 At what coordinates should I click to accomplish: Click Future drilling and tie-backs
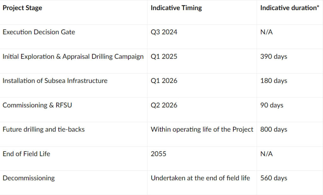44,129
